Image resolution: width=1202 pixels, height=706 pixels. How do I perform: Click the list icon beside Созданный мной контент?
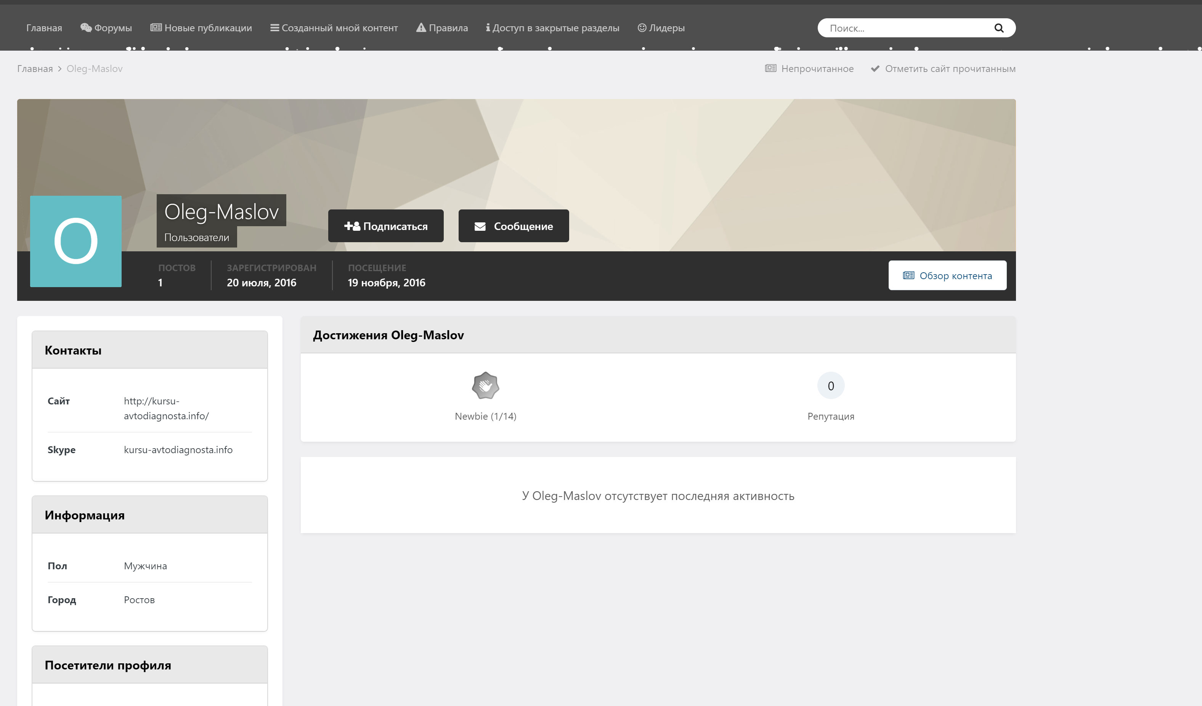tap(275, 28)
